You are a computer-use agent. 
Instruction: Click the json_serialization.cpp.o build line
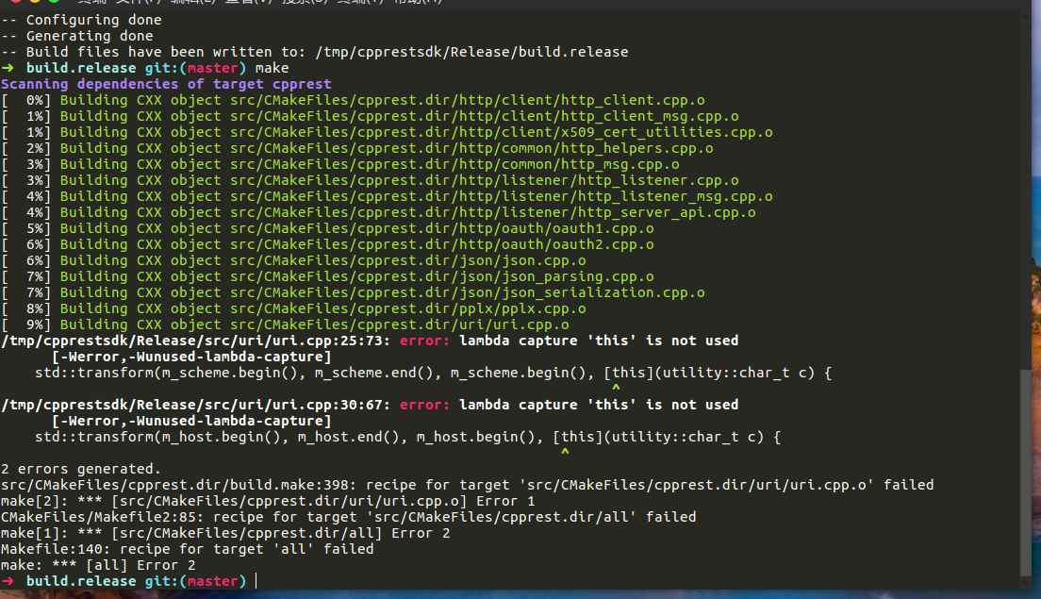(x=354, y=292)
